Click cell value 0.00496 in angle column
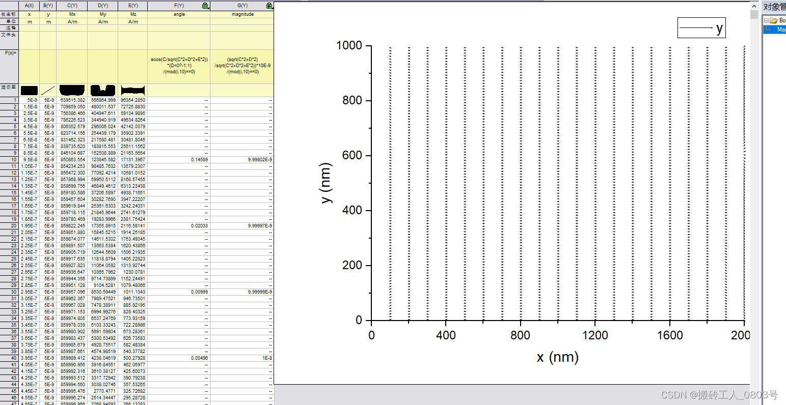Image resolution: width=786 pixels, height=405 pixels. 179,358
